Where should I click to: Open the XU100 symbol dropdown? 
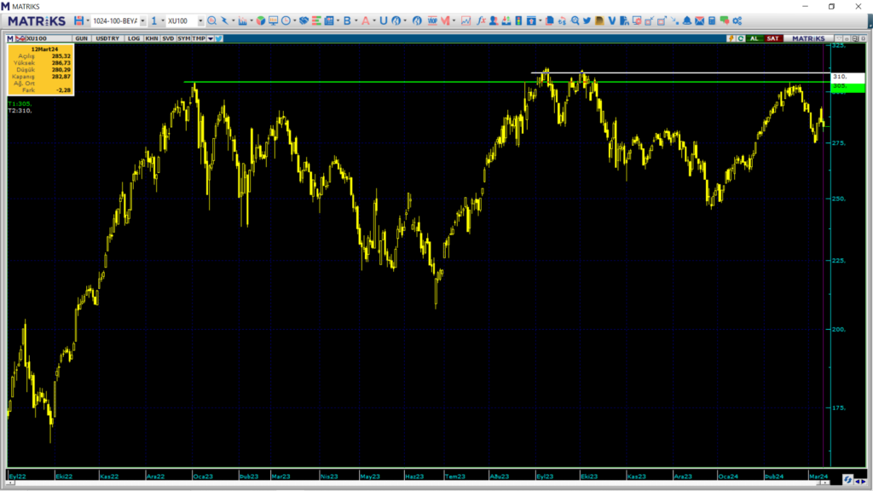click(x=200, y=20)
